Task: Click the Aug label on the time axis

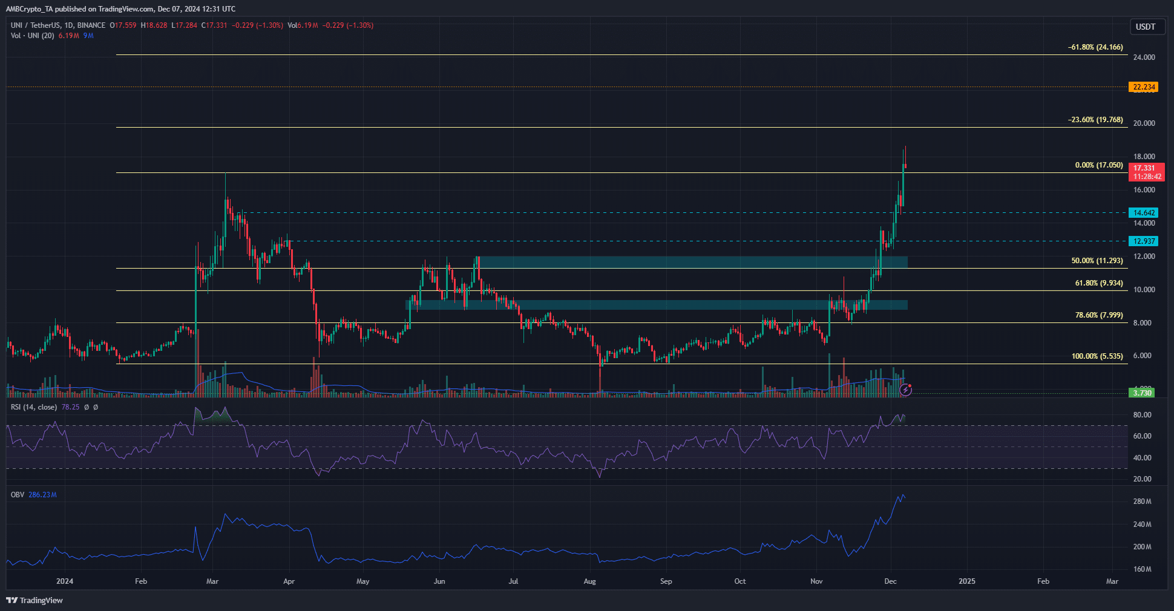Action: click(x=589, y=581)
